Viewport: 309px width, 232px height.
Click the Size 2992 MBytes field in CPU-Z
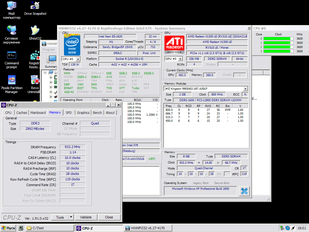pos(35,129)
